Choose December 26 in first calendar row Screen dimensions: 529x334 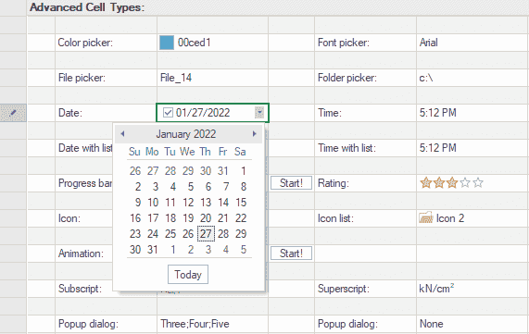[x=135, y=171]
